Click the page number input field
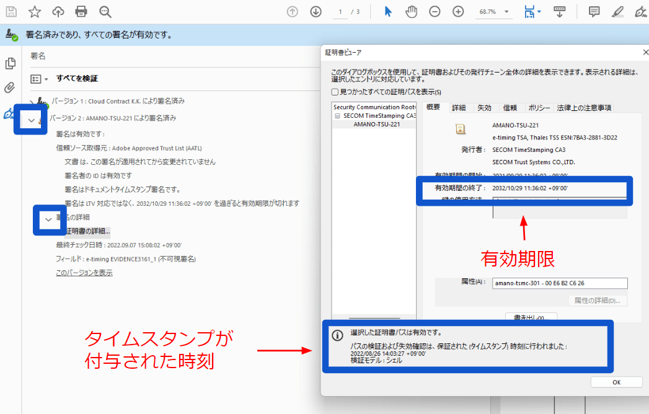 point(340,11)
